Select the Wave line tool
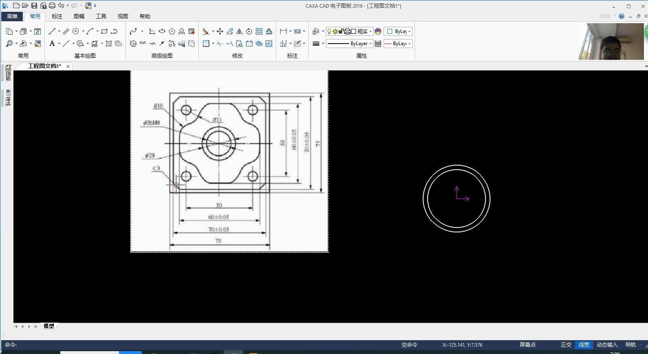This screenshot has width=648, height=354. click(x=143, y=44)
